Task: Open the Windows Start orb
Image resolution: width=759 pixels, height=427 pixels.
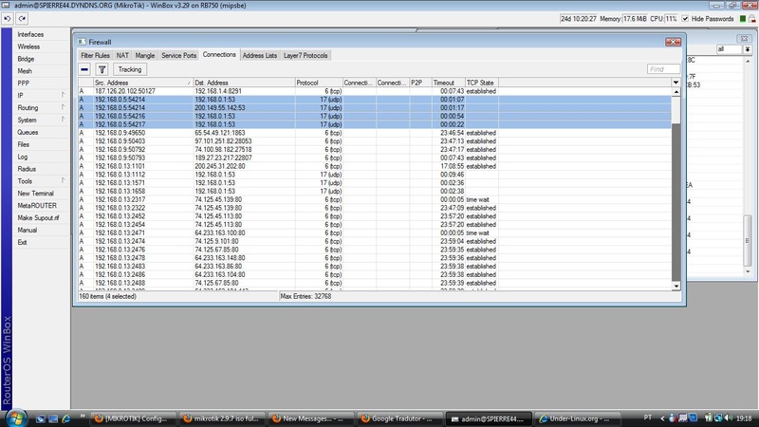Action: [16, 418]
